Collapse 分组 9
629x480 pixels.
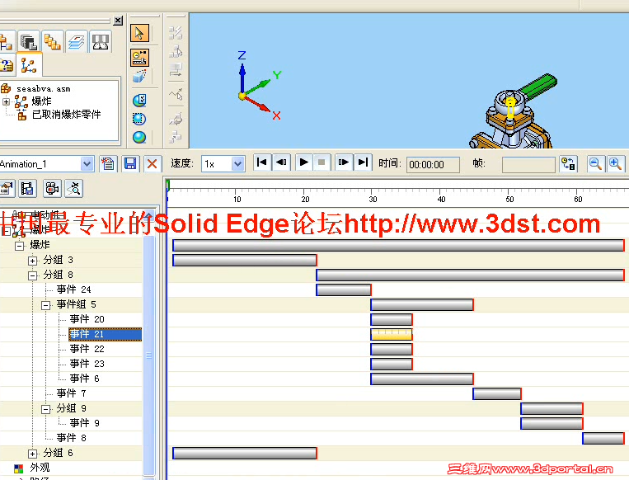click(x=45, y=409)
